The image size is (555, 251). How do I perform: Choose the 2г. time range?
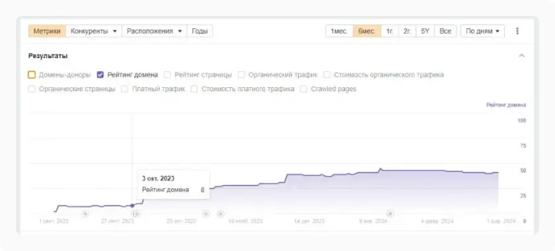[x=408, y=31]
